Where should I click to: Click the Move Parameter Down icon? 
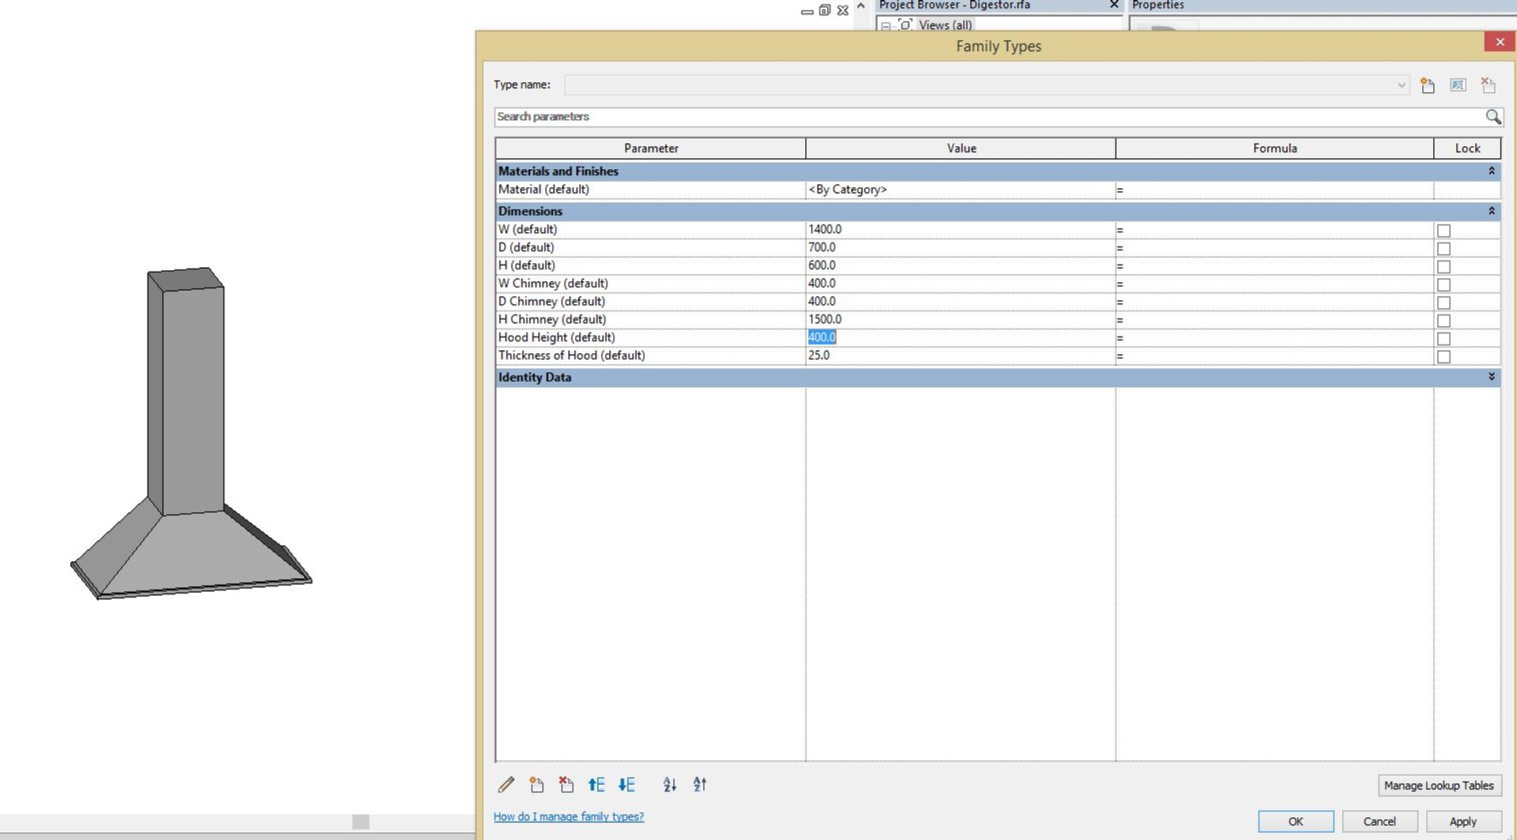627,785
